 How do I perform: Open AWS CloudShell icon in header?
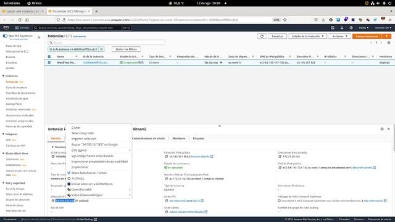tap(333, 28)
